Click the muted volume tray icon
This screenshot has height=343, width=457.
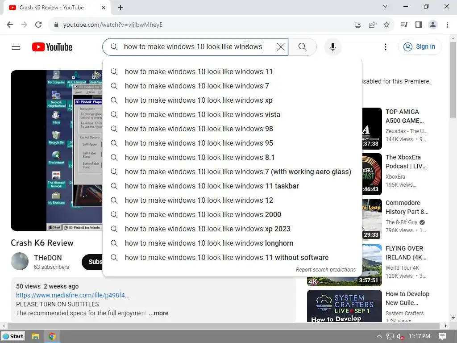pyautogui.click(x=400, y=336)
